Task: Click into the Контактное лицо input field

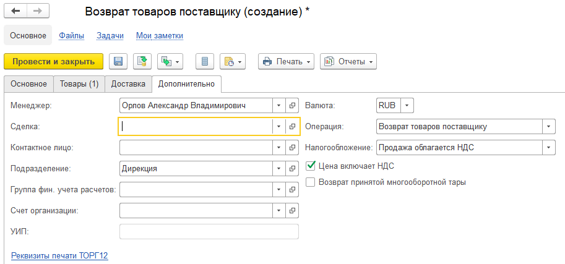Action: pos(196,147)
